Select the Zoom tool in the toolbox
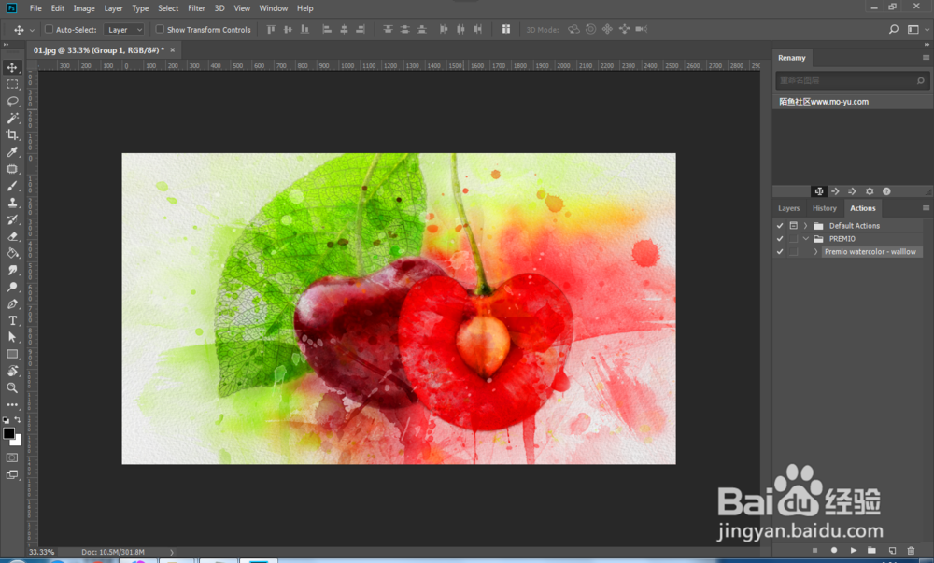 (12, 388)
